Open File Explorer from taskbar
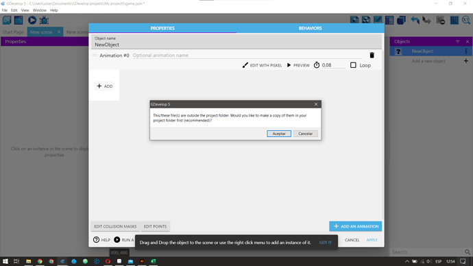The image size is (473, 266). click(28, 261)
